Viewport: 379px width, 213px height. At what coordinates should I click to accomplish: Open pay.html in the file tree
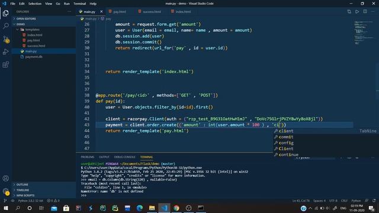(x=44, y=40)
